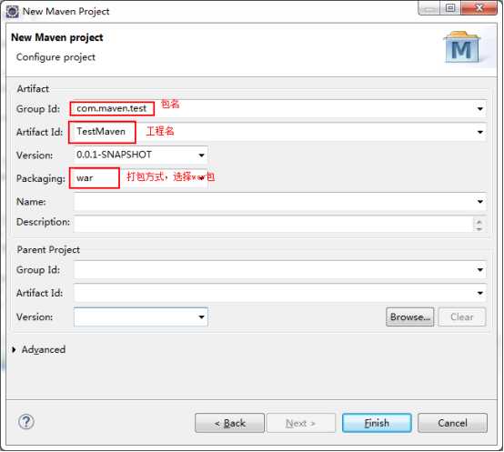Maximize the New Maven Project window

pyautogui.click(x=450, y=8)
